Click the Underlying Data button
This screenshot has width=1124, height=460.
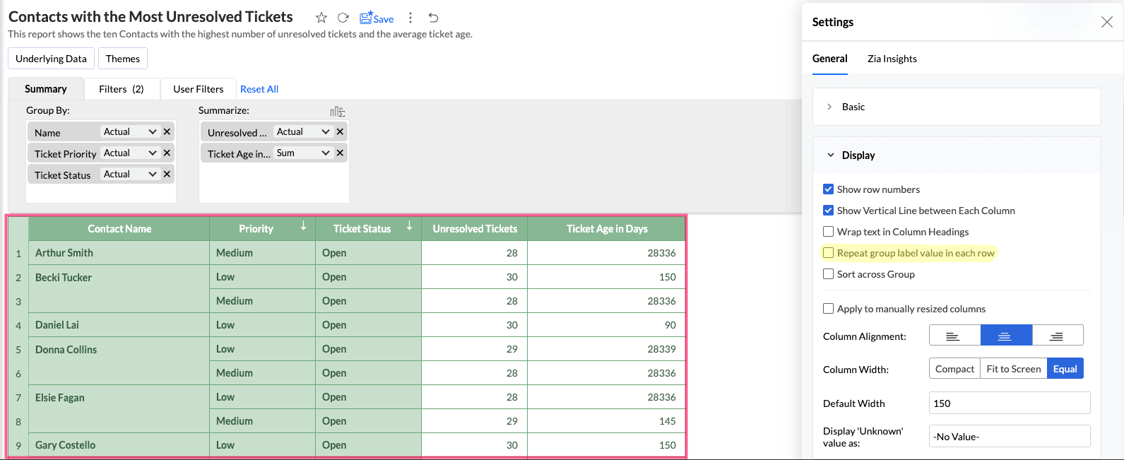pos(51,59)
